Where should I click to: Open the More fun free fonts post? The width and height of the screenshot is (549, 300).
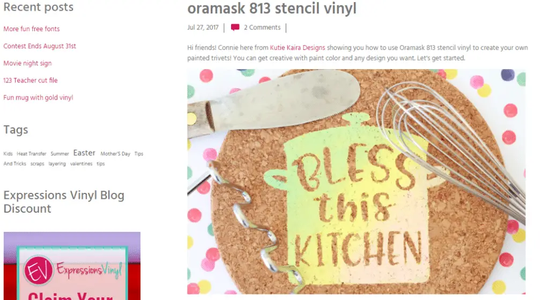pos(32,29)
